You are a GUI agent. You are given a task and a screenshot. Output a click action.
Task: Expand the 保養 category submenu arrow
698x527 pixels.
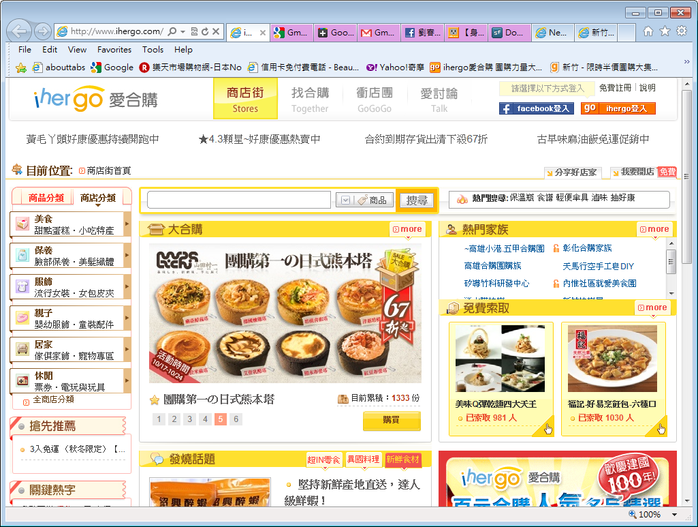[x=127, y=255]
